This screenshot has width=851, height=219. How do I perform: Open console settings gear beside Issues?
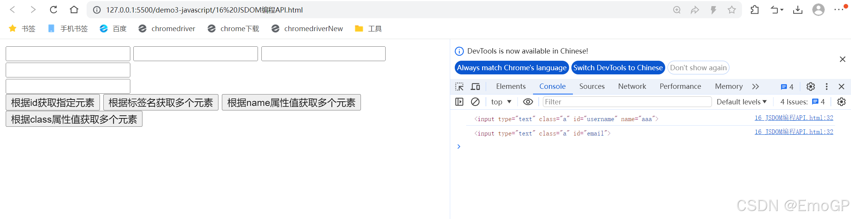click(842, 102)
